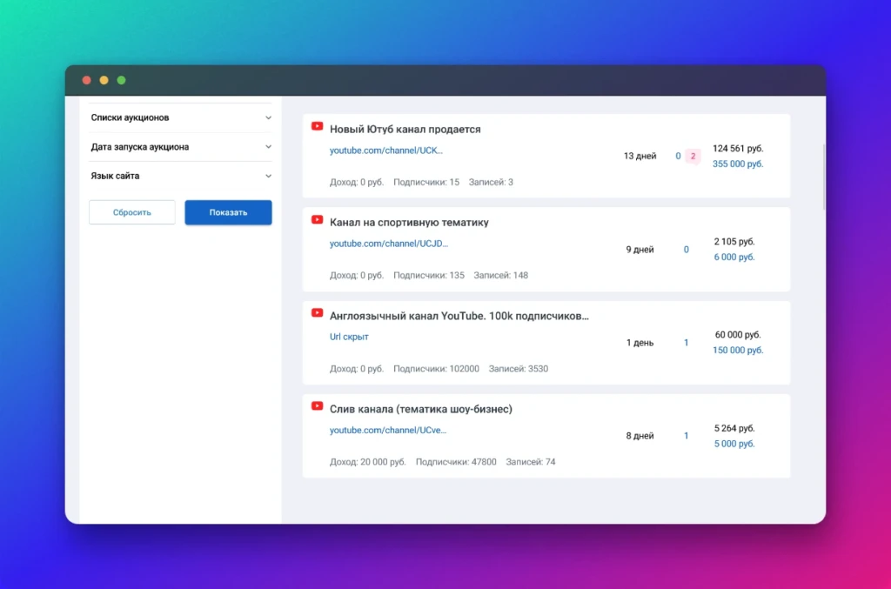Click "Подписчики: 15" text
891x589 pixels.
426,182
